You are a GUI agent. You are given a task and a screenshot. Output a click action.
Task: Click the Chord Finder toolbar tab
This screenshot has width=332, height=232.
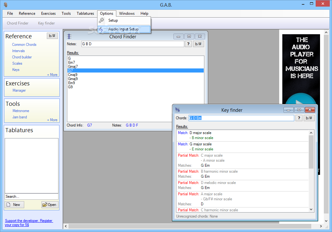(x=18, y=23)
